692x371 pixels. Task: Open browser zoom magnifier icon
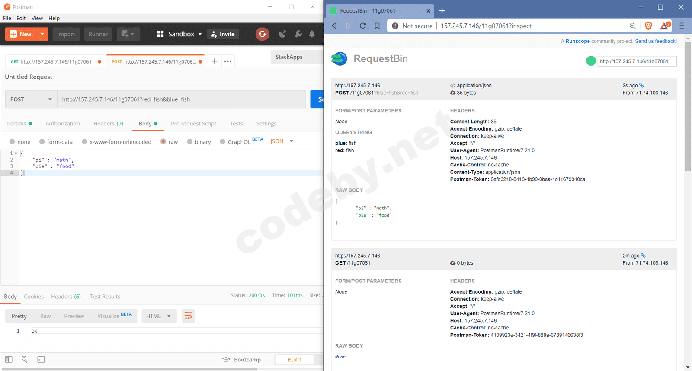coord(633,26)
